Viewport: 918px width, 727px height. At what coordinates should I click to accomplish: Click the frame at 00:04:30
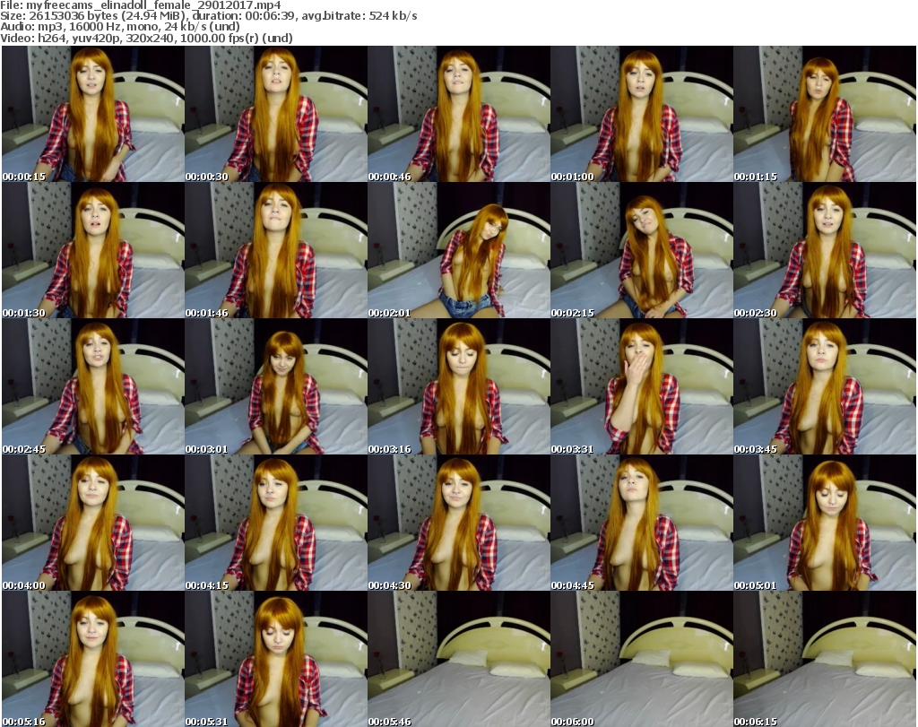click(458, 523)
